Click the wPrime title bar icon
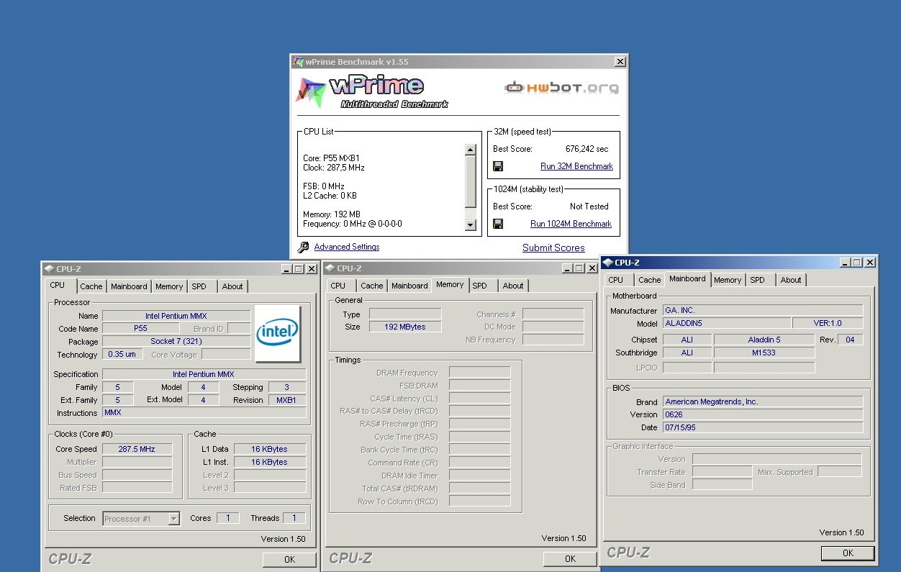The image size is (901, 572). [x=298, y=62]
